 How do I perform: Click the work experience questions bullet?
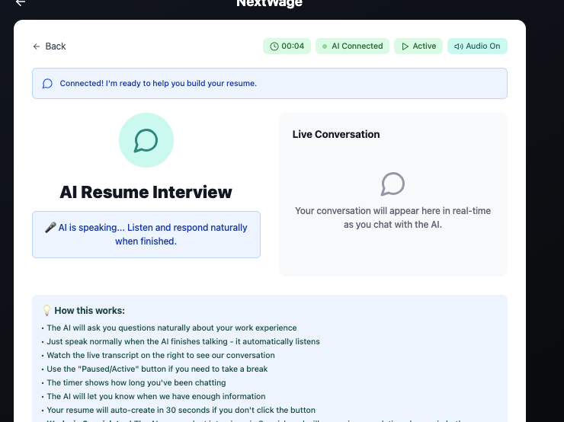[x=171, y=328]
